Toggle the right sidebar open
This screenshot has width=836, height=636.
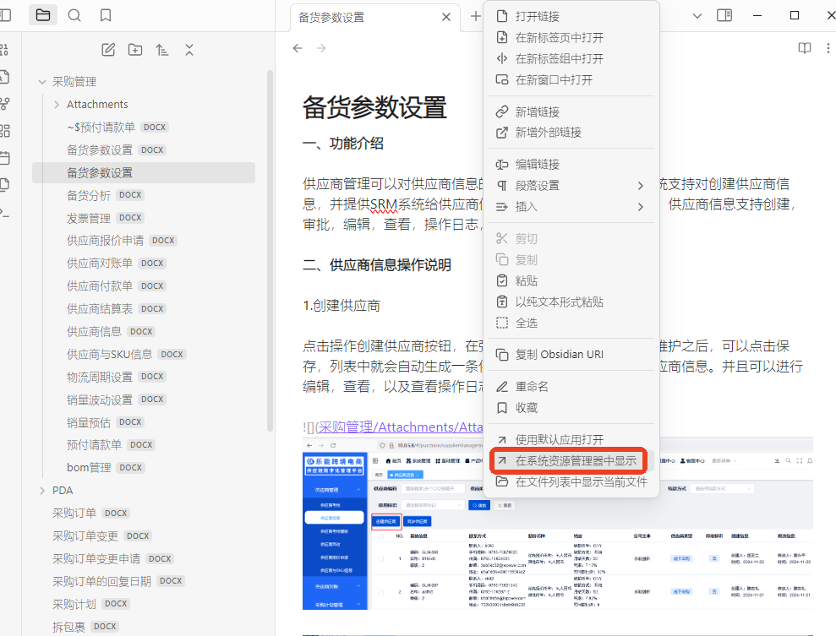[724, 14]
